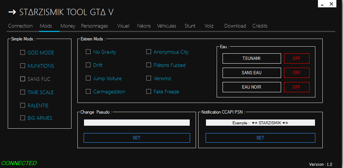Focus the Change Pseudo text field

[137, 123]
